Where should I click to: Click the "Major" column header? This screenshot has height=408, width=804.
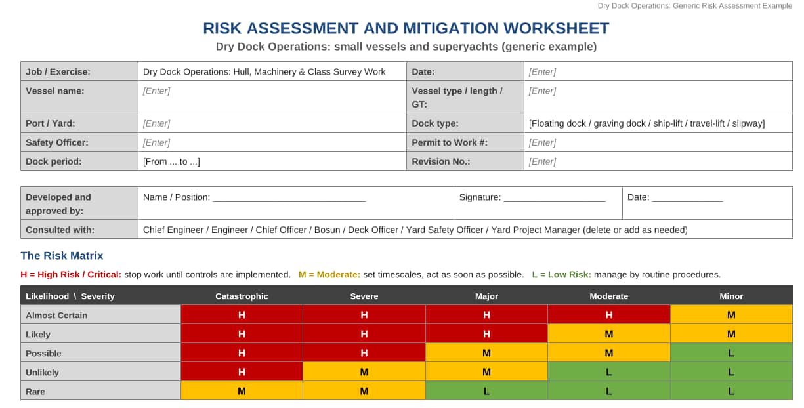(x=486, y=296)
